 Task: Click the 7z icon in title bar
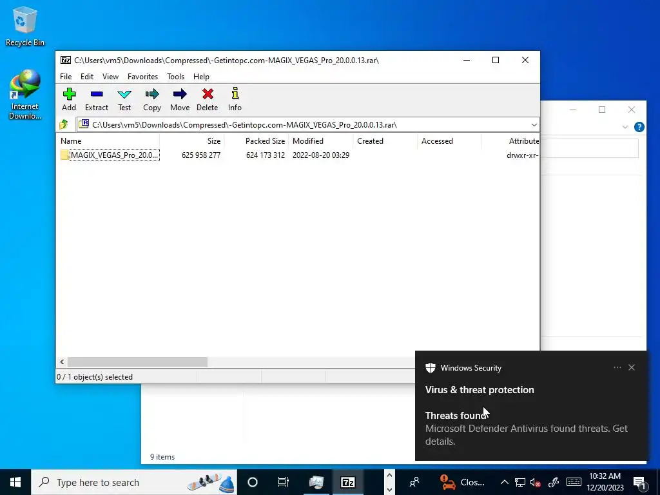coord(65,60)
